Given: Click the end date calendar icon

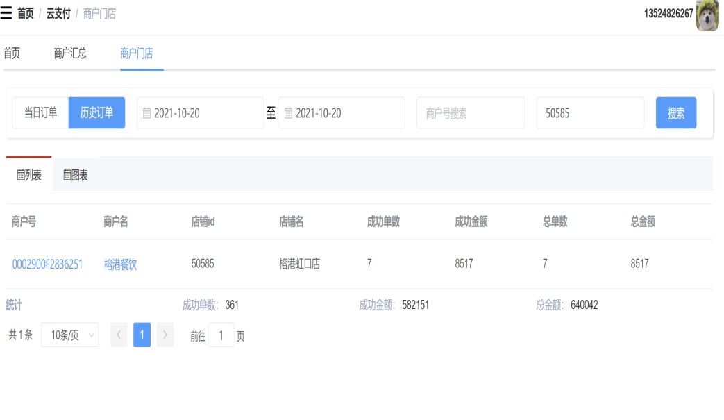Looking at the screenshot, I should point(288,113).
